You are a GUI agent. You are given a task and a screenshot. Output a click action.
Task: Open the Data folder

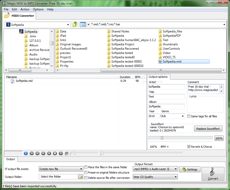61,31
